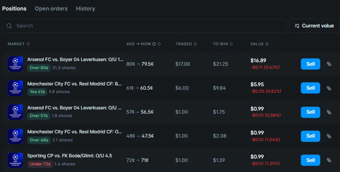340x172 pixels.
Task: Click Champions League logo on Sporting CP row
Action: [16, 160]
